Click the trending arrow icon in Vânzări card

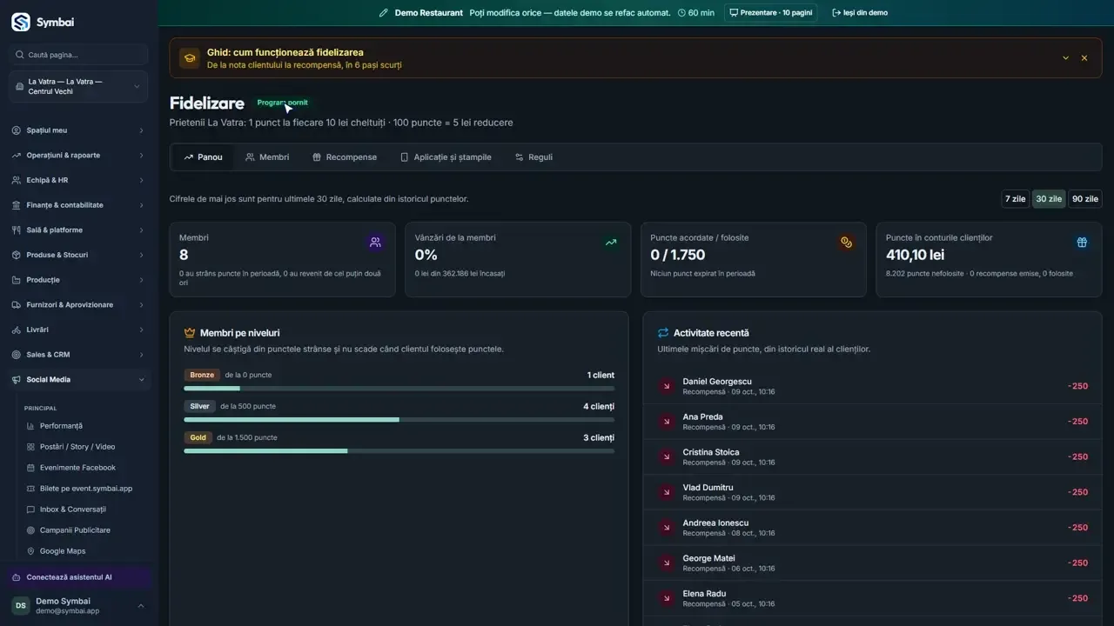coord(611,243)
